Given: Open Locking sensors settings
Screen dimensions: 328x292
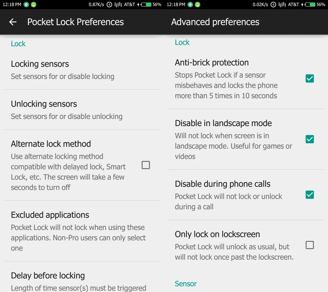Looking at the screenshot, I should pos(62,70).
